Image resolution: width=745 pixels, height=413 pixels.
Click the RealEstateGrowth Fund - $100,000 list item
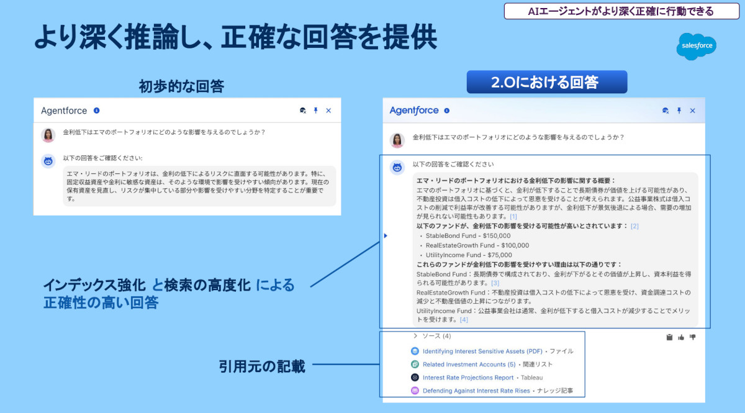pos(477,245)
